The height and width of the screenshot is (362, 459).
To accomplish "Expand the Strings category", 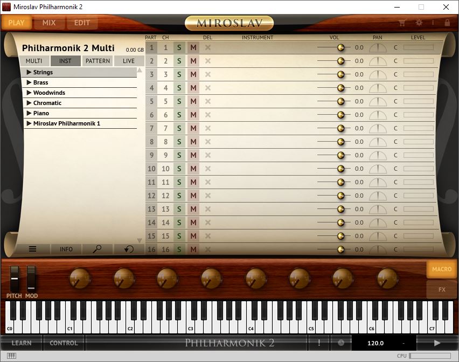I will pyautogui.click(x=29, y=72).
